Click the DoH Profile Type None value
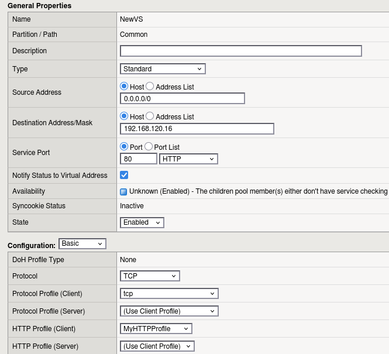This screenshot has width=389, height=354. click(128, 260)
